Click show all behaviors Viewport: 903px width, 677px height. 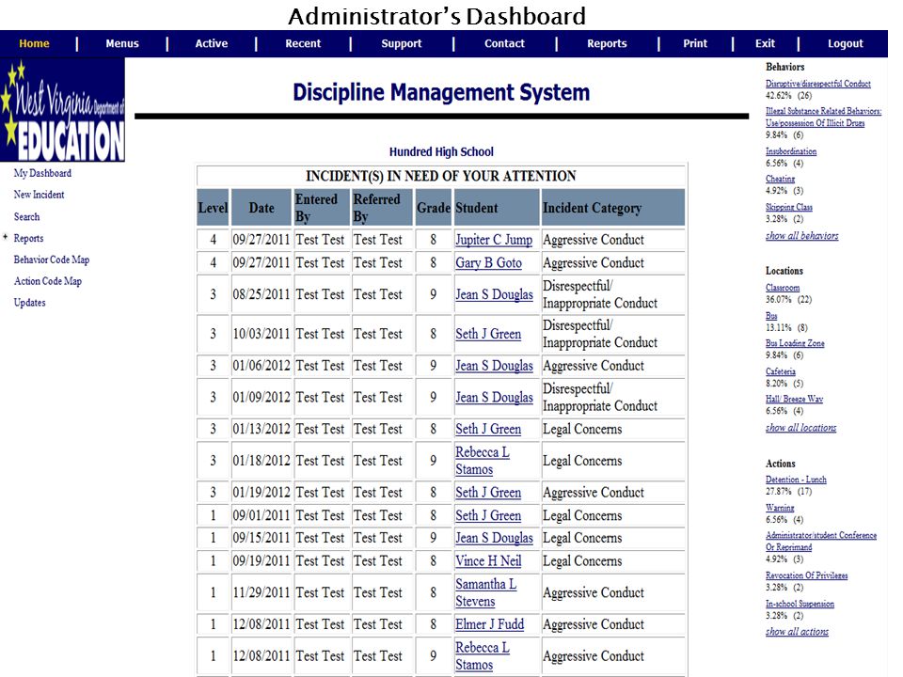click(x=801, y=235)
